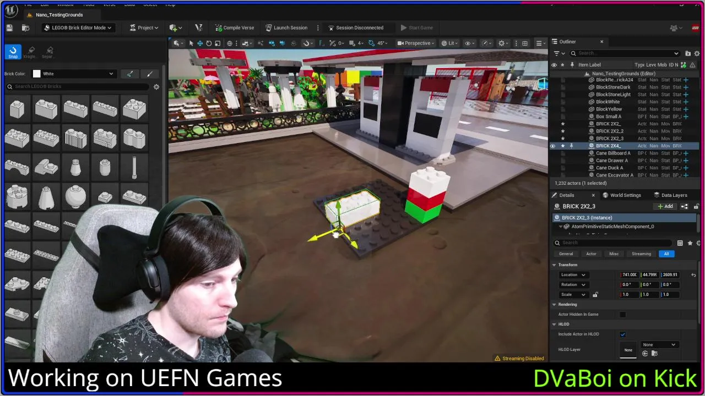Open HLOD Layer None dropdown
The width and height of the screenshot is (705, 396).
point(659,345)
